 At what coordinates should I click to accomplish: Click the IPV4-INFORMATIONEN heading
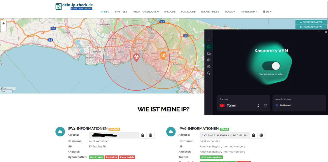coord(87,129)
